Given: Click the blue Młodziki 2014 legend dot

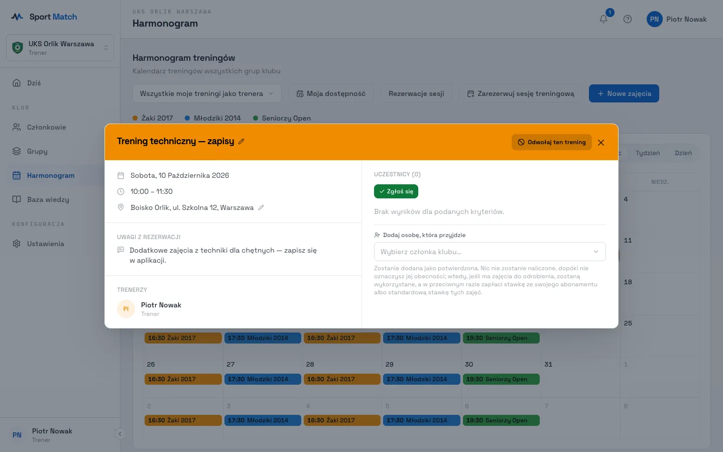Looking at the screenshot, I should coord(187,118).
